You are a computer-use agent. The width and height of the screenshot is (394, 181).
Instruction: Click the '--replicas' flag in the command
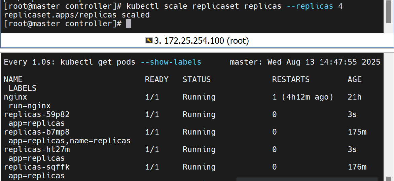click(310, 6)
